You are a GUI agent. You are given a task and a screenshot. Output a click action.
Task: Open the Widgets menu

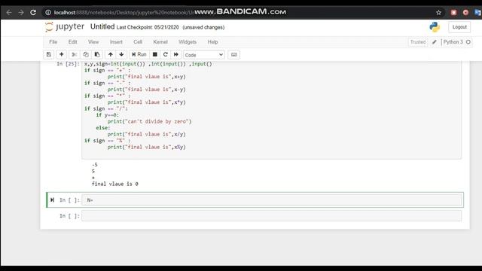pos(188,42)
